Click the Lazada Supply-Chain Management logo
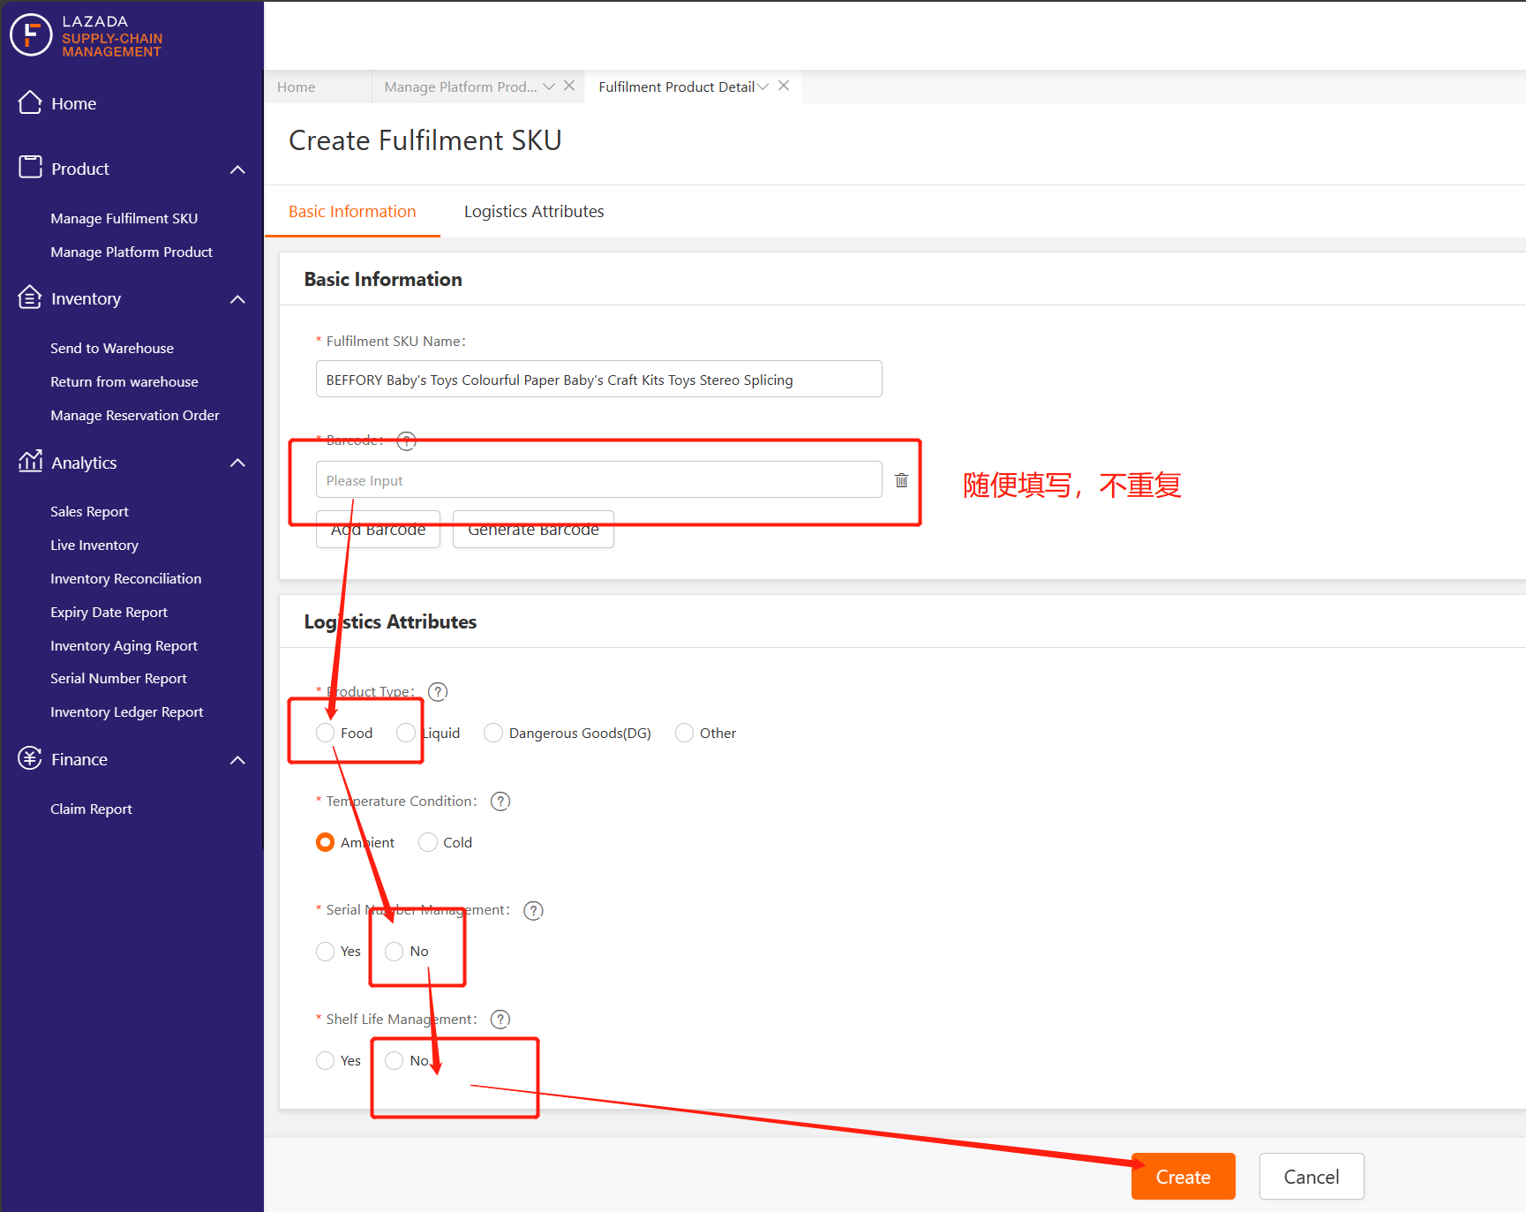The image size is (1526, 1212). tap(86, 35)
